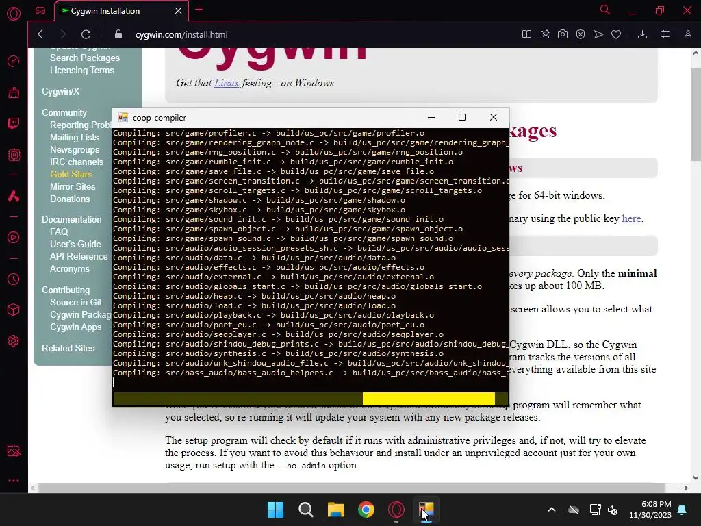Go back to previous page
This screenshot has height=526, width=701.
click(40, 34)
